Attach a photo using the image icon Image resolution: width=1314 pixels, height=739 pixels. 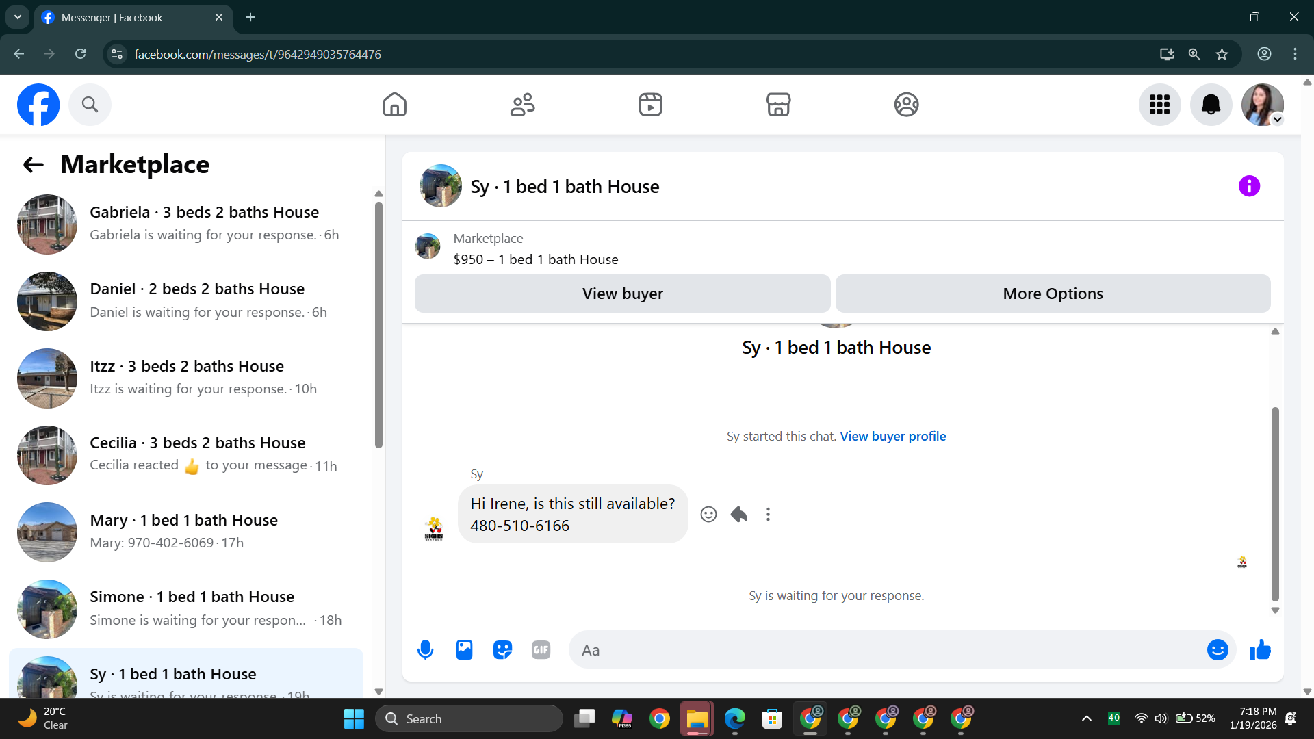[464, 650]
